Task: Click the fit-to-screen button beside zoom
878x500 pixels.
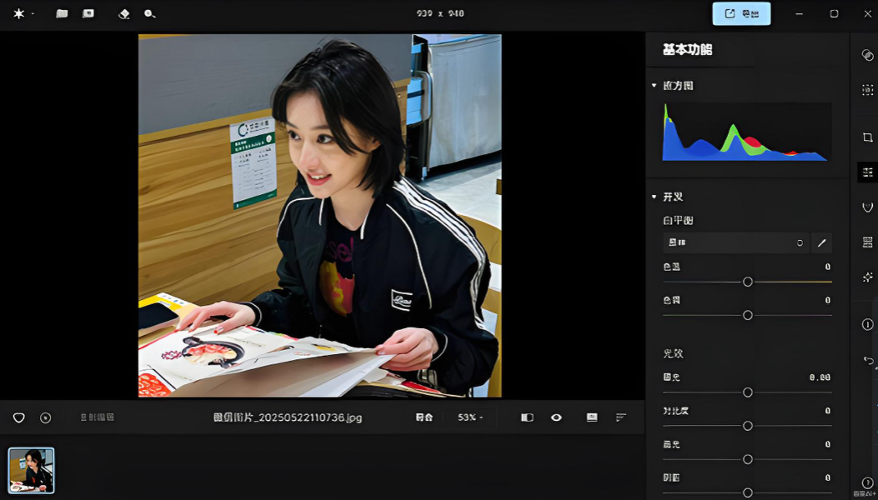Action: click(x=424, y=417)
